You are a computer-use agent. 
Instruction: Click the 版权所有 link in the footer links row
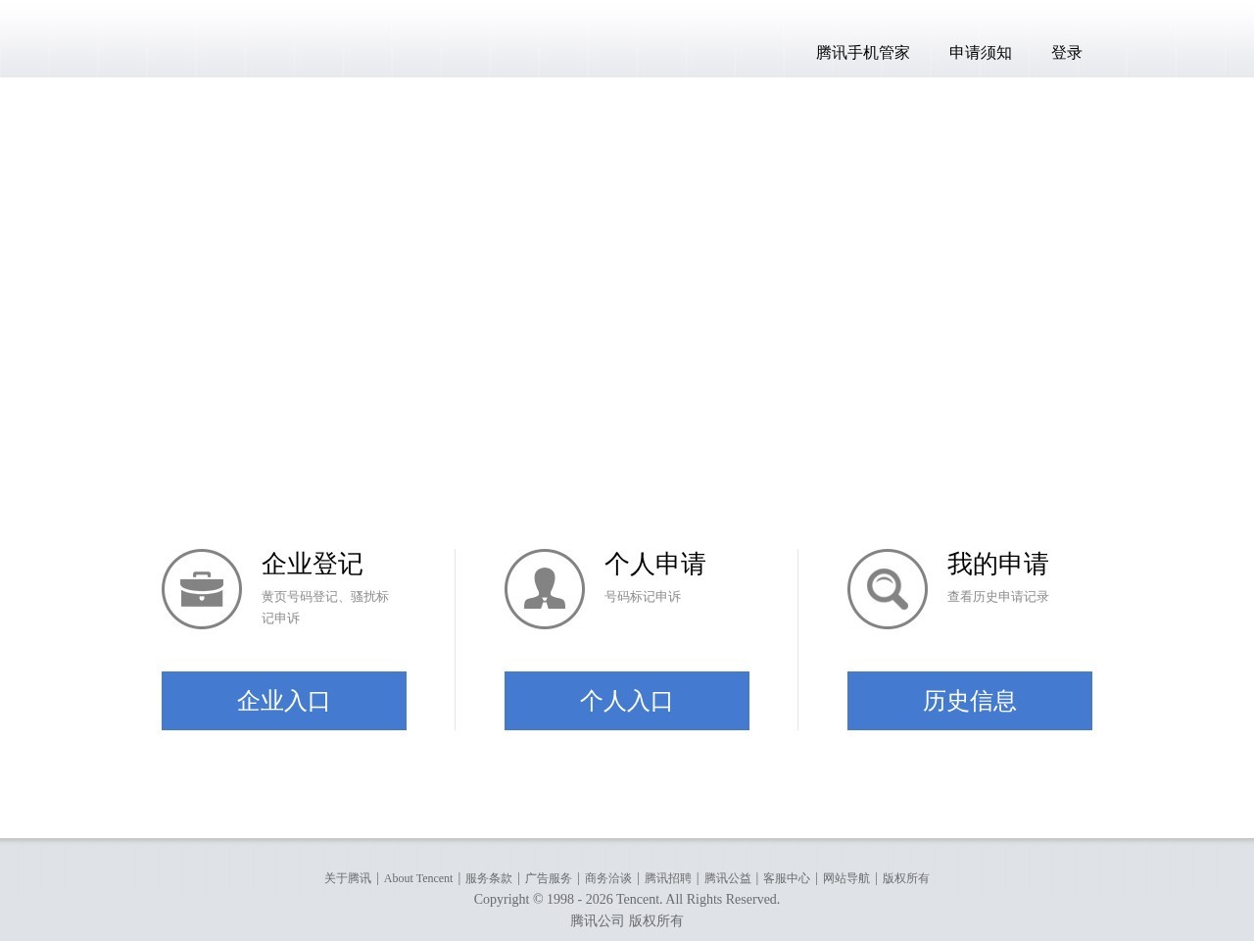906,878
